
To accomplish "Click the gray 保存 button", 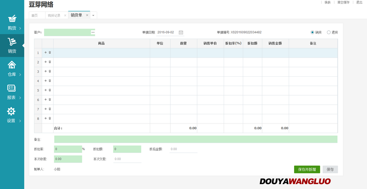I will [x=330, y=169].
